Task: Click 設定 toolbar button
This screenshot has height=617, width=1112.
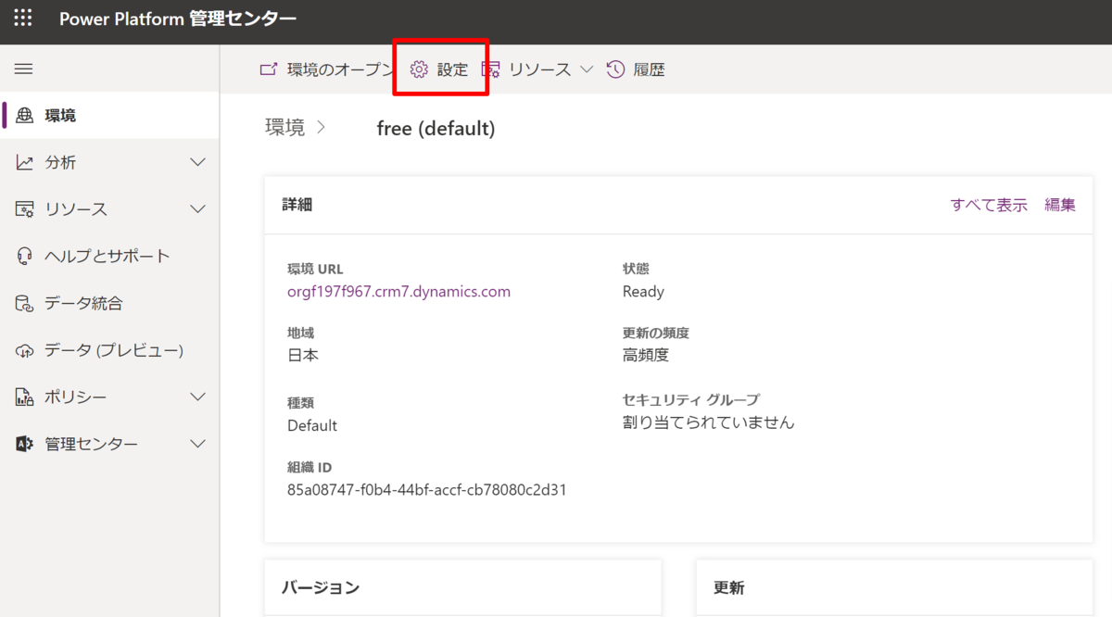Action: click(x=440, y=69)
